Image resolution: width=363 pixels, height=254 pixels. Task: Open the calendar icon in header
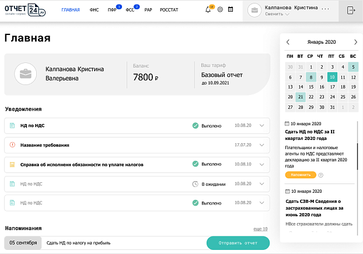point(231,9)
